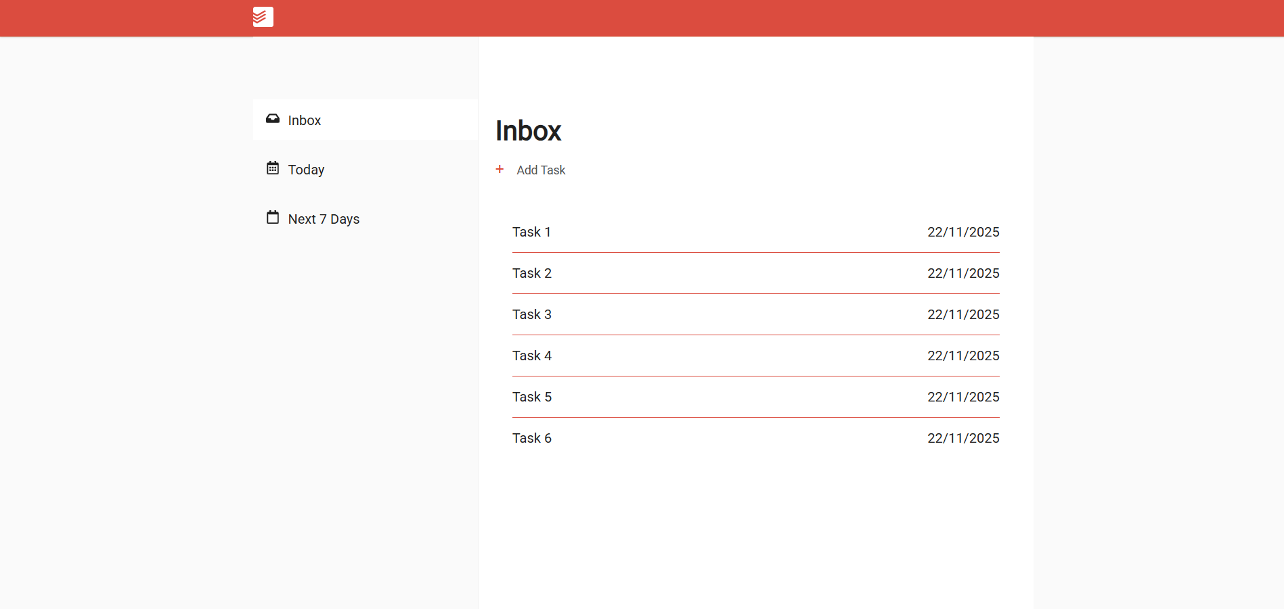
Task: Select the Inbox tray icon in sidebar
Action: (272, 119)
